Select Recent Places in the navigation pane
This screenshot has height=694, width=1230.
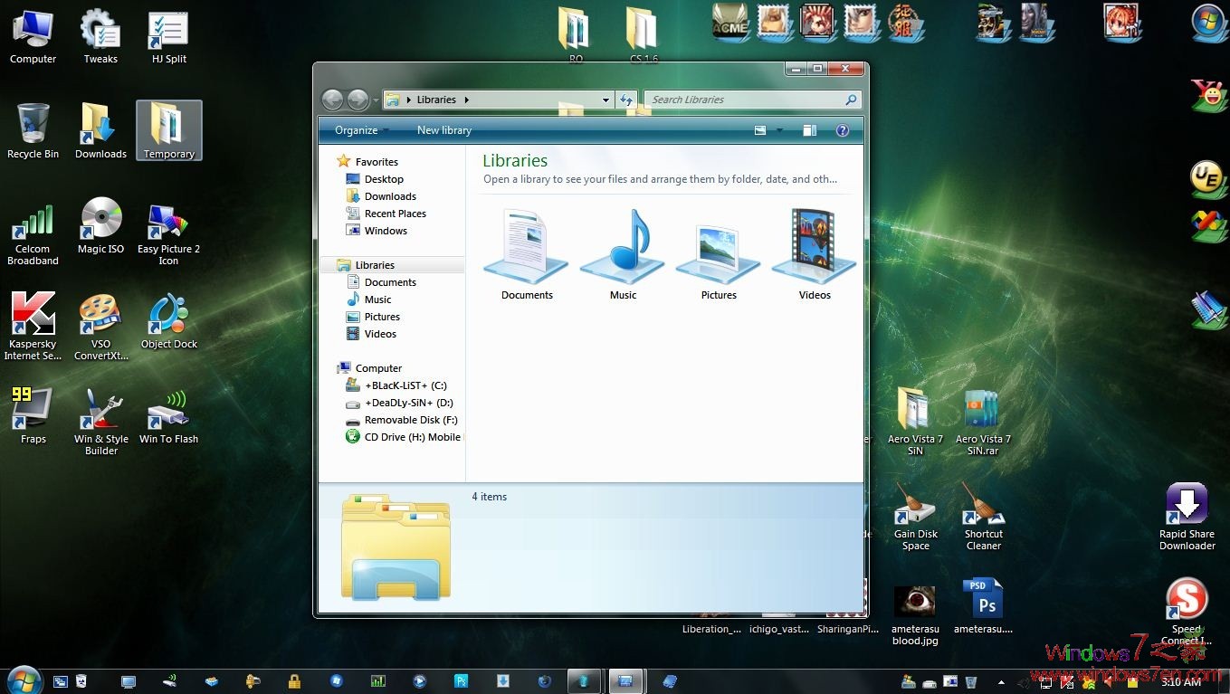point(396,213)
